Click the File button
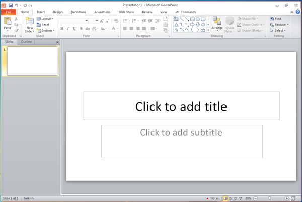This screenshot has width=302, height=202. click(9, 11)
